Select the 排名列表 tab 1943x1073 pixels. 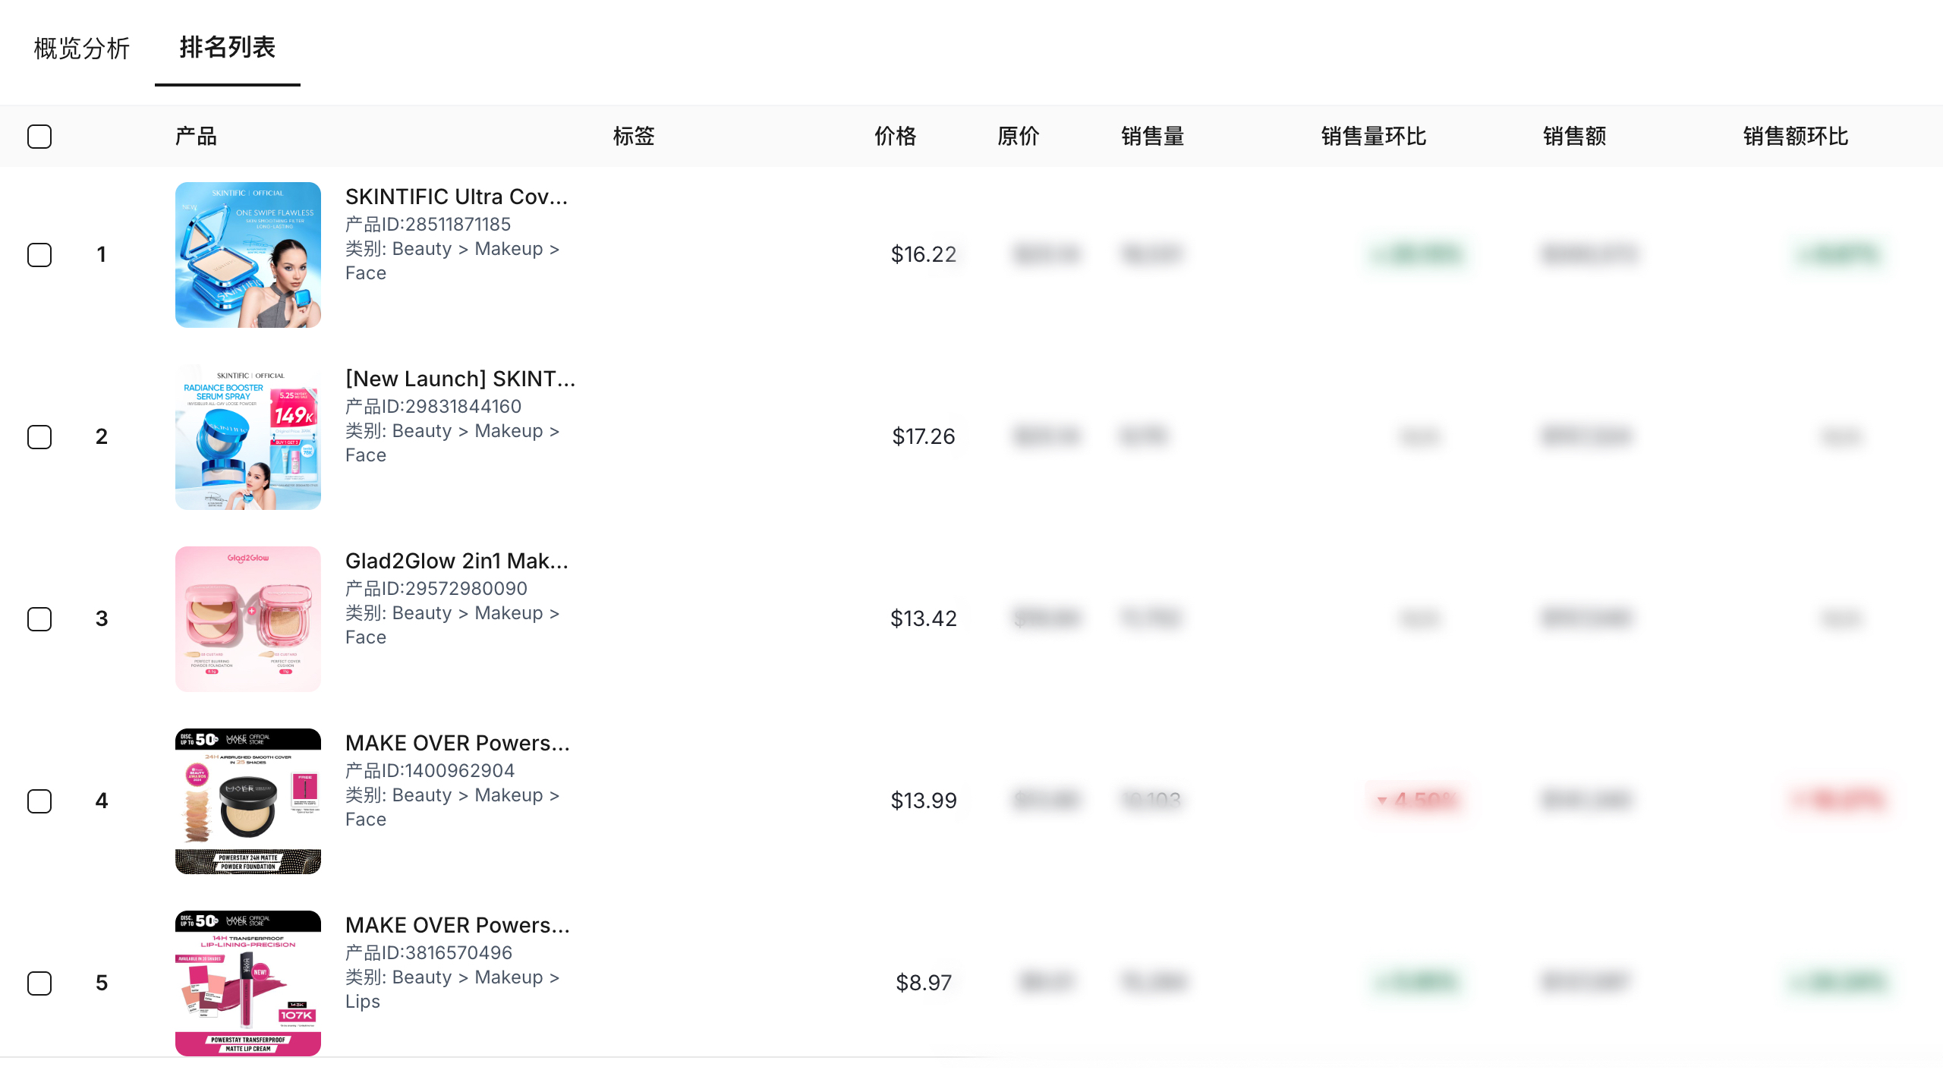(x=228, y=47)
